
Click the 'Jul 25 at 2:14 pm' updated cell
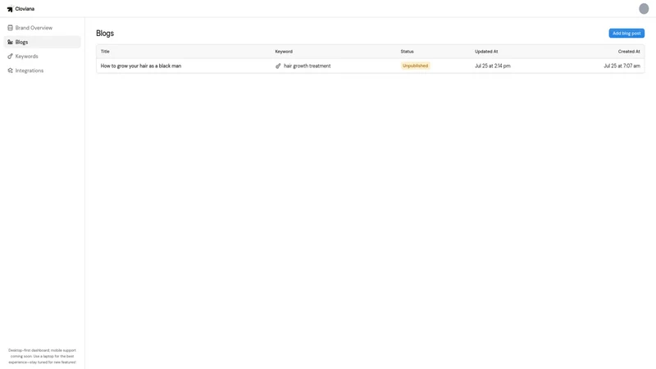click(x=493, y=66)
